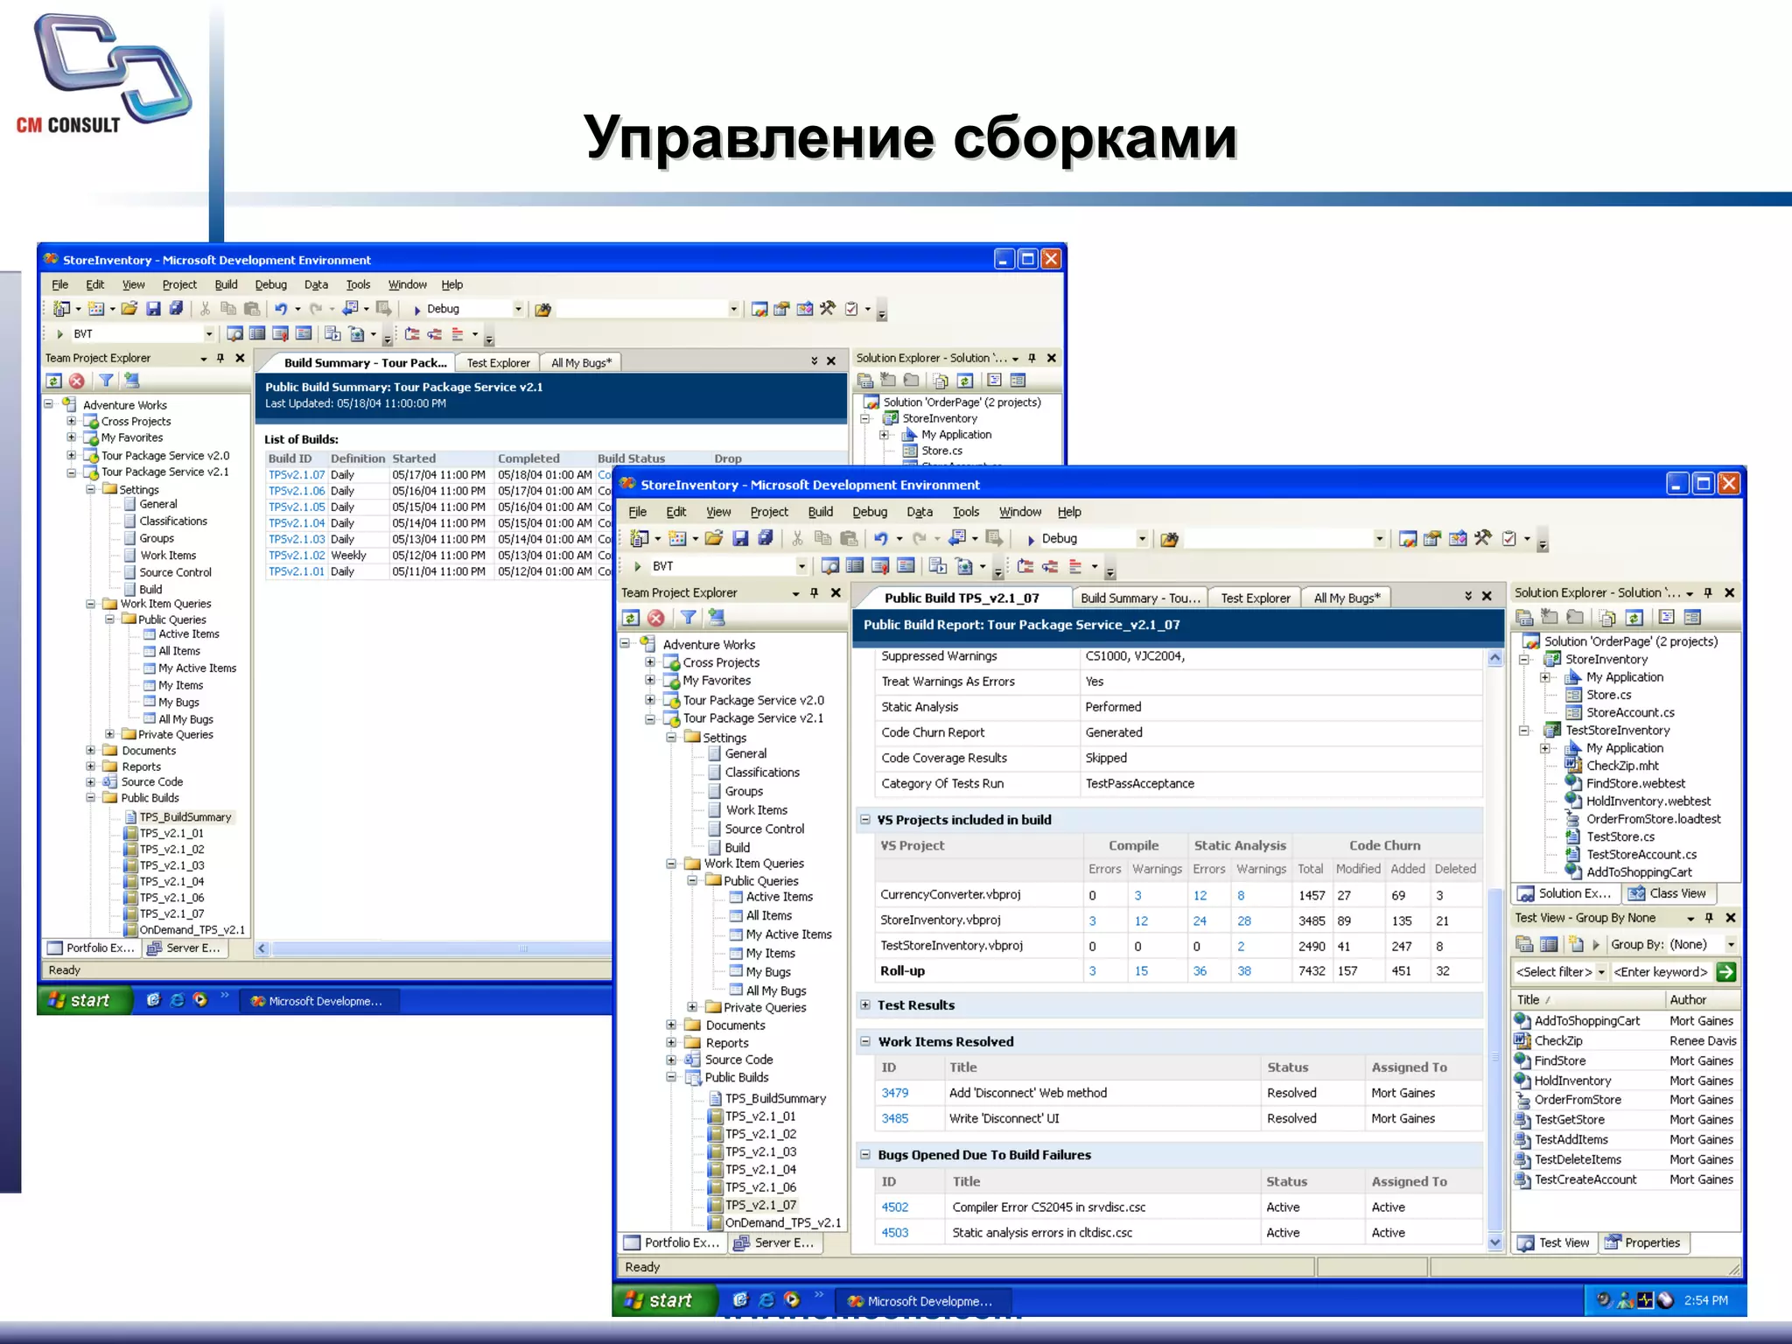The height and width of the screenshot is (1344, 1792).
Task: Click filter funnel icon in front Team Project Explorer
Action: tap(689, 618)
